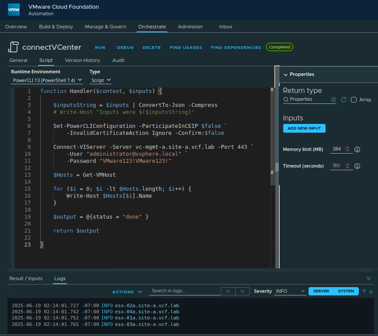
Task: Open the Inbox tab
Action: click(225, 27)
